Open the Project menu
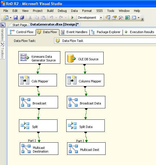The width and height of the screenshot is (156, 165). pyautogui.click(x=38, y=11)
